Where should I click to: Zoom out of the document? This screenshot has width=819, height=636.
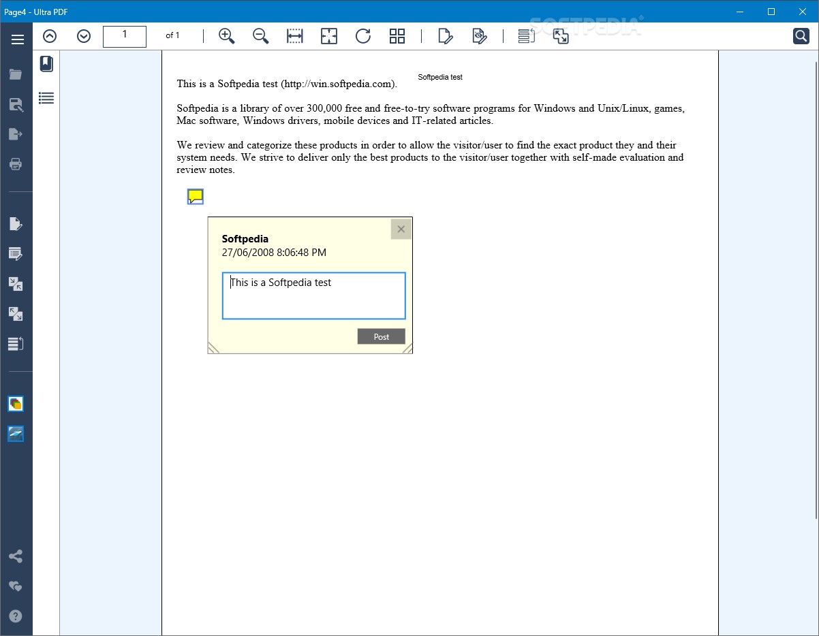pyautogui.click(x=260, y=36)
